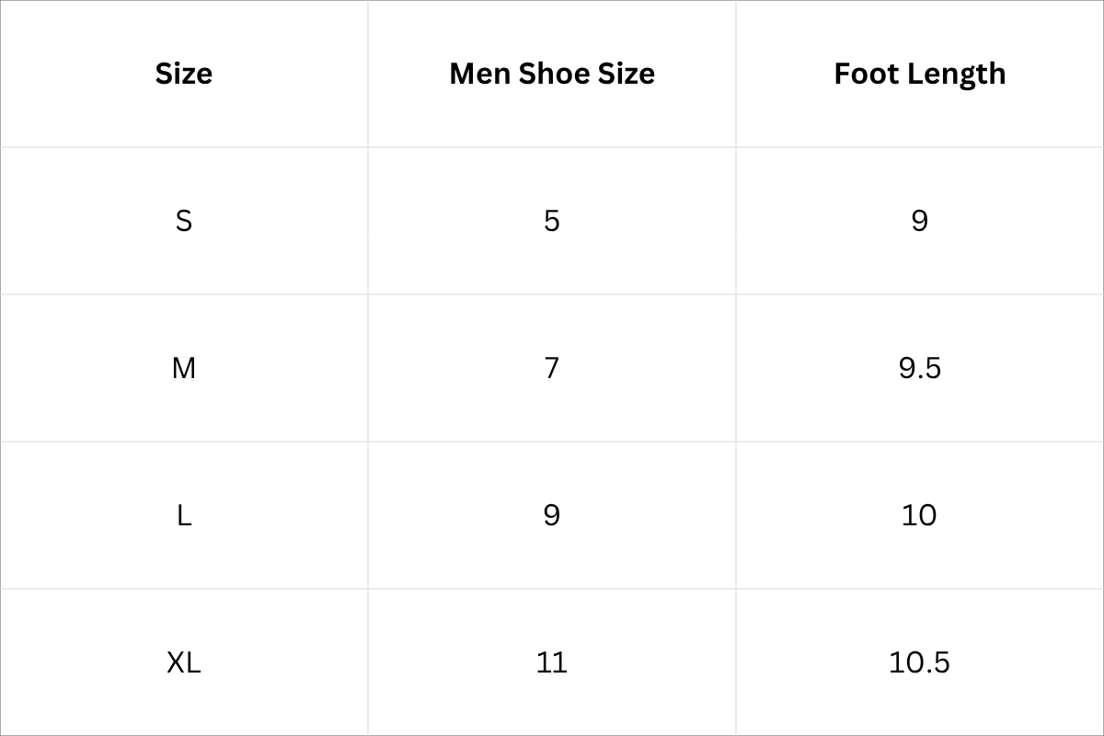Select the size XL cell
This screenshot has height=736, width=1104.
point(184,662)
